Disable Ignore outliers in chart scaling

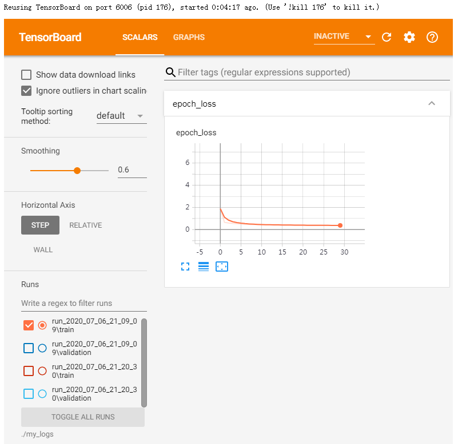(x=26, y=90)
